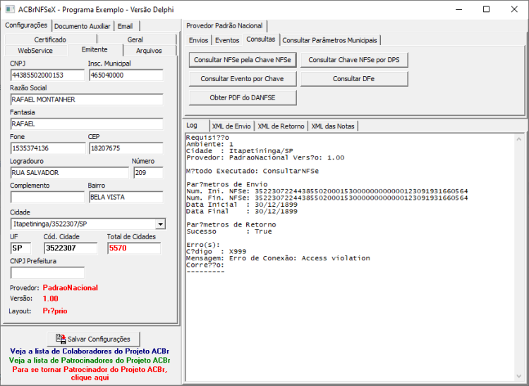Expand the Cidade dropdown arrow

point(161,224)
